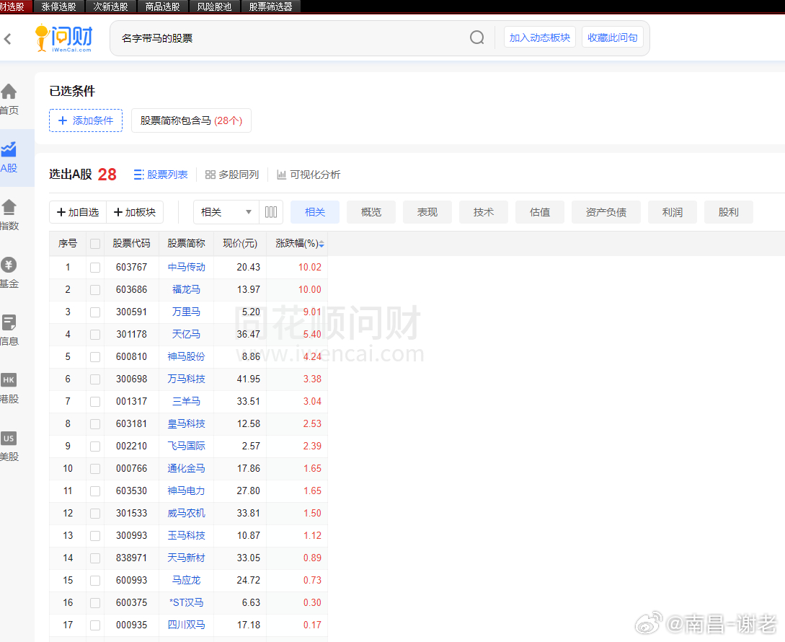Check the box for 三羊马
Image resolution: width=785 pixels, height=642 pixels.
pos(95,402)
